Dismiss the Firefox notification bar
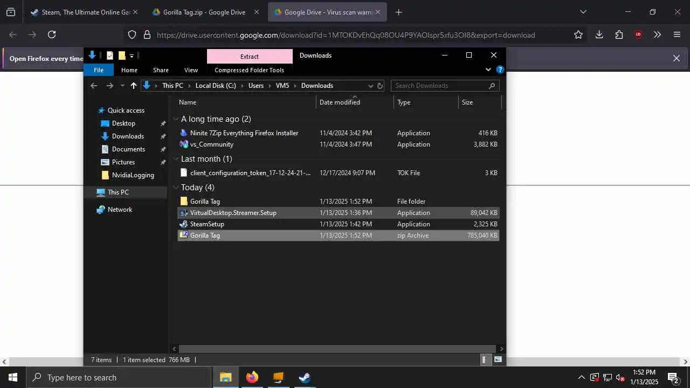Image resolution: width=690 pixels, height=388 pixels. click(677, 58)
